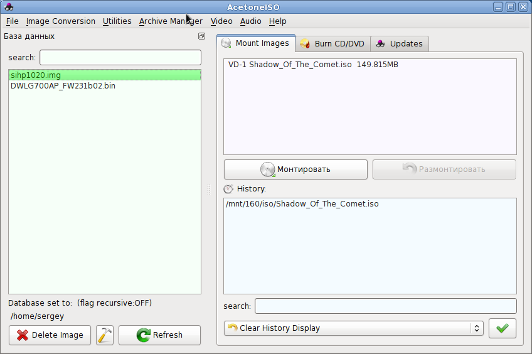Click the splitter handle between the panels
The height and width of the screenshot is (354, 532).
[209, 190]
